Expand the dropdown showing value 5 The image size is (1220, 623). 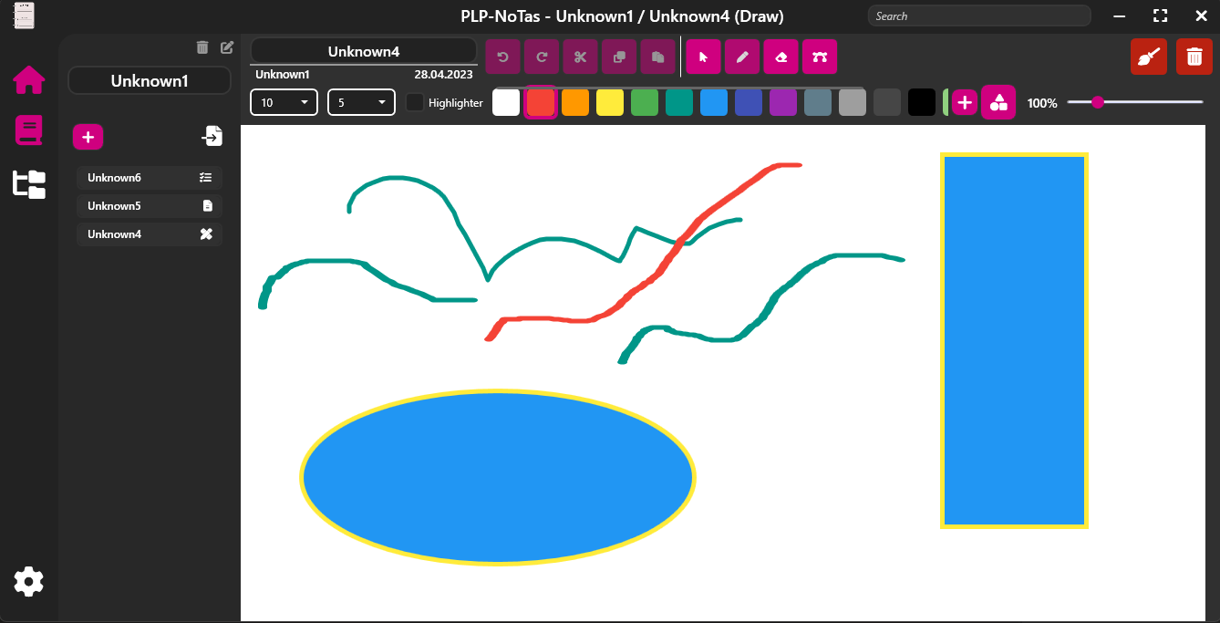(361, 102)
